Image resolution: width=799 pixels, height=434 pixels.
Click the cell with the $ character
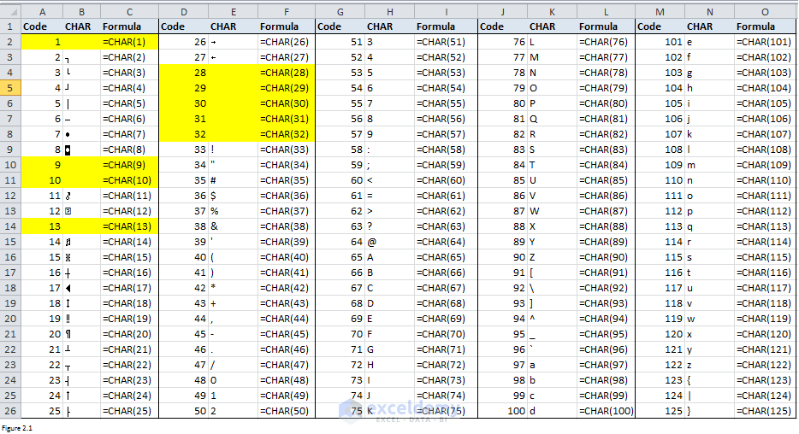[x=233, y=196]
